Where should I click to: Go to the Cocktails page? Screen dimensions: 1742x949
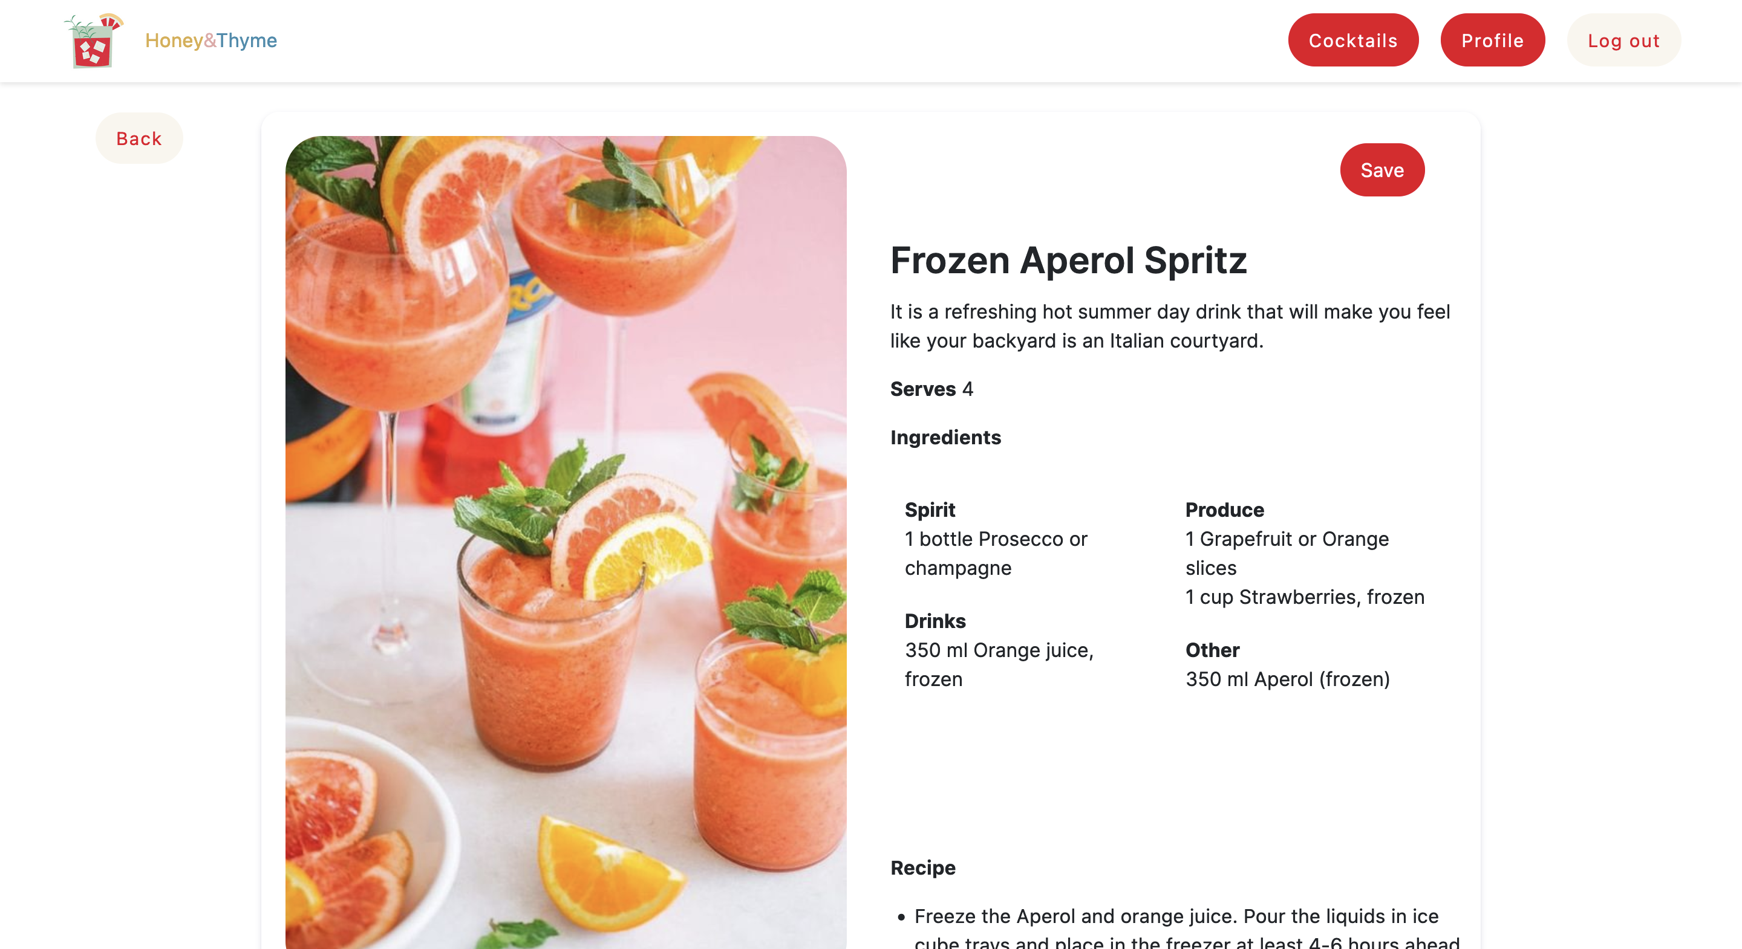pyautogui.click(x=1353, y=40)
